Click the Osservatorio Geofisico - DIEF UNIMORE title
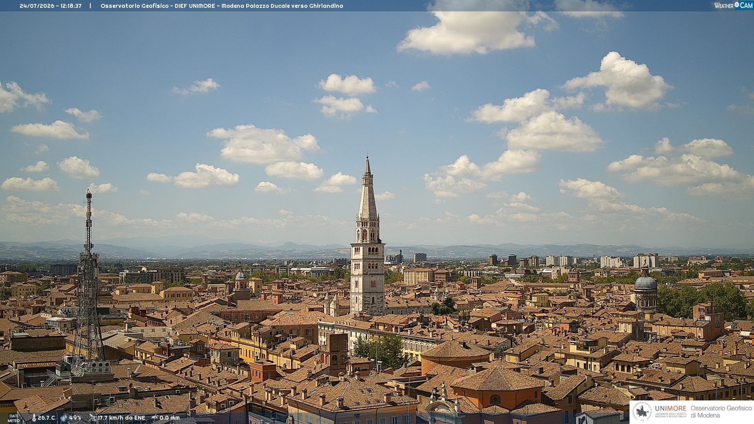Viewport: 754px width, 424px height. (222, 6)
